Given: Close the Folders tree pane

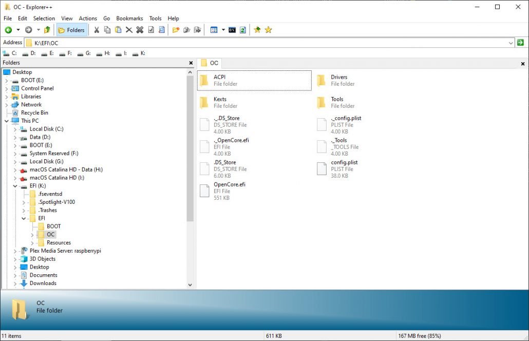Looking at the screenshot, I should tap(191, 63).
